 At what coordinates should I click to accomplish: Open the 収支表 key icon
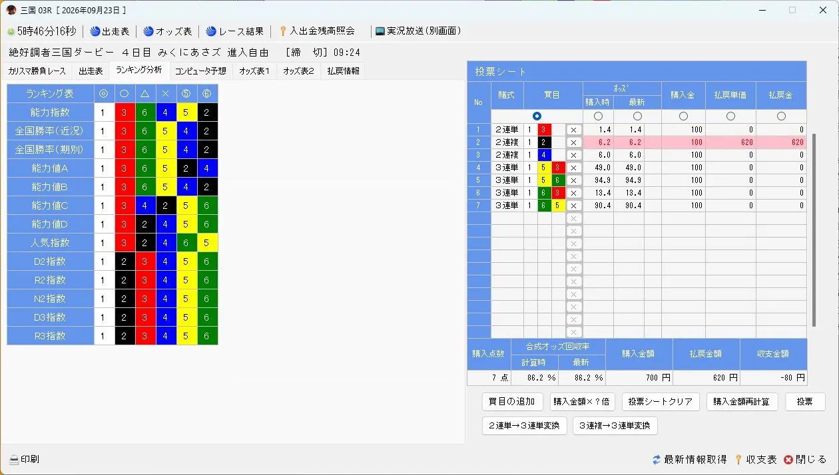(x=756, y=460)
